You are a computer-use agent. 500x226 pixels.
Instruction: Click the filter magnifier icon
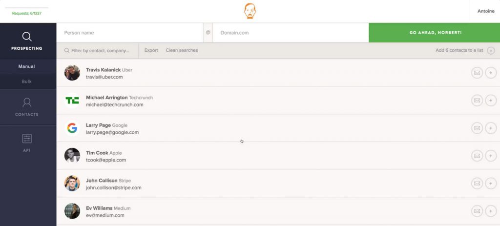pos(66,50)
